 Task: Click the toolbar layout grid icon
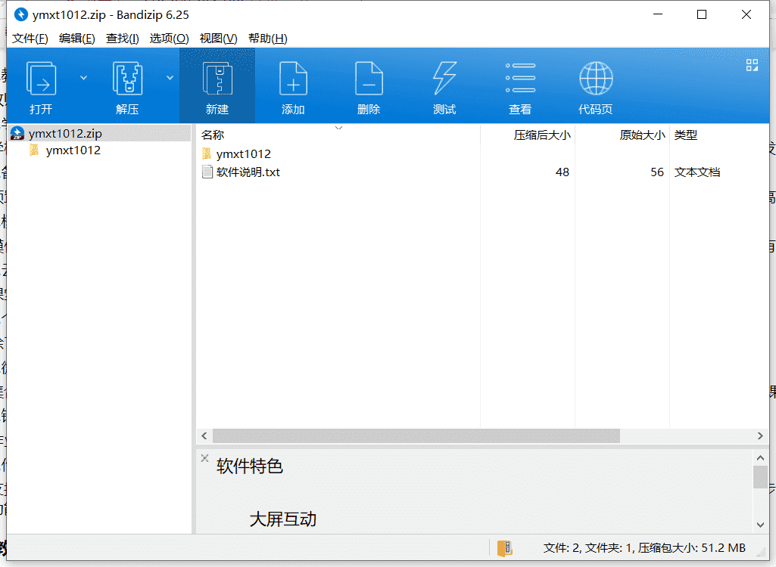pyautogui.click(x=752, y=65)
